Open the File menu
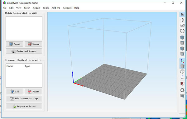 point(5,8)
